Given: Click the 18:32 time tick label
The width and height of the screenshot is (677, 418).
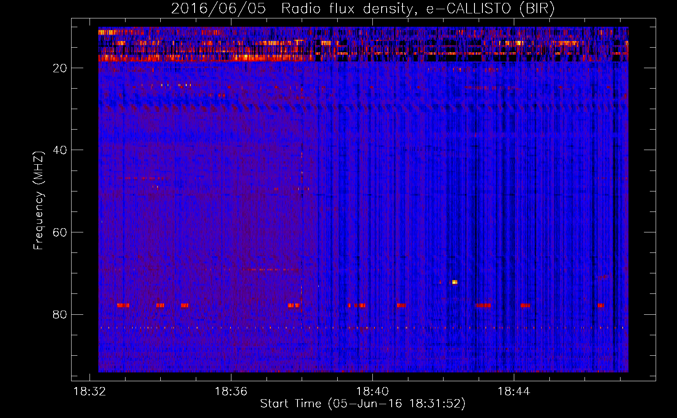Looking at the screenshot, I should pyautogui.click(x=90, y=392).
